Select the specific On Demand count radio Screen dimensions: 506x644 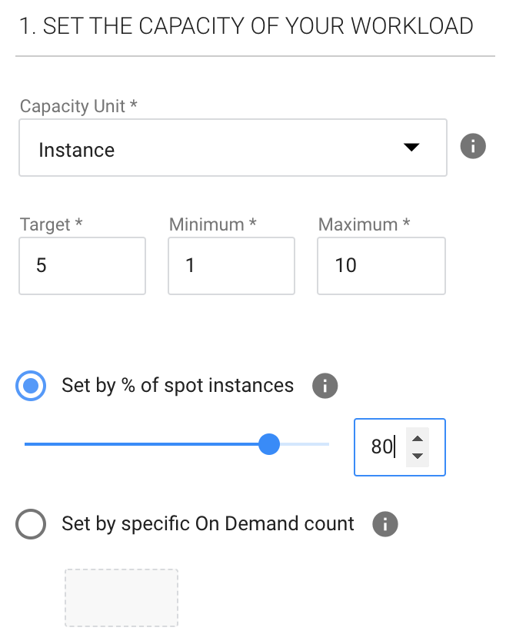pos(32,525)
